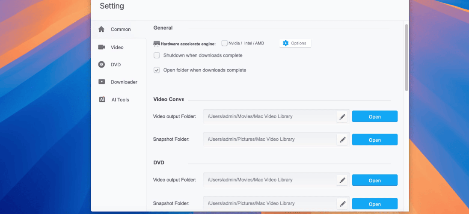
Task: Uncheck Open folder when downloads complete
Action: coord(157,70)
